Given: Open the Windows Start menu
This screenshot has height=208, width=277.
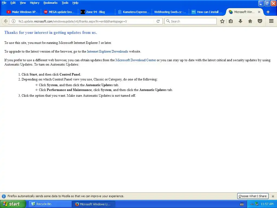Looking at the screenshot, I should [x=13, y=204].
